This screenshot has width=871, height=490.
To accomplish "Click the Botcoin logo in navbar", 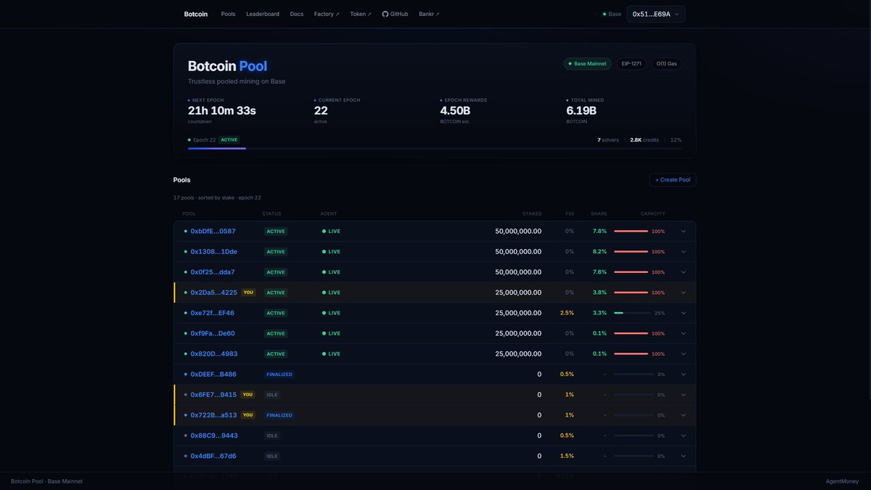I will [195, 14].
